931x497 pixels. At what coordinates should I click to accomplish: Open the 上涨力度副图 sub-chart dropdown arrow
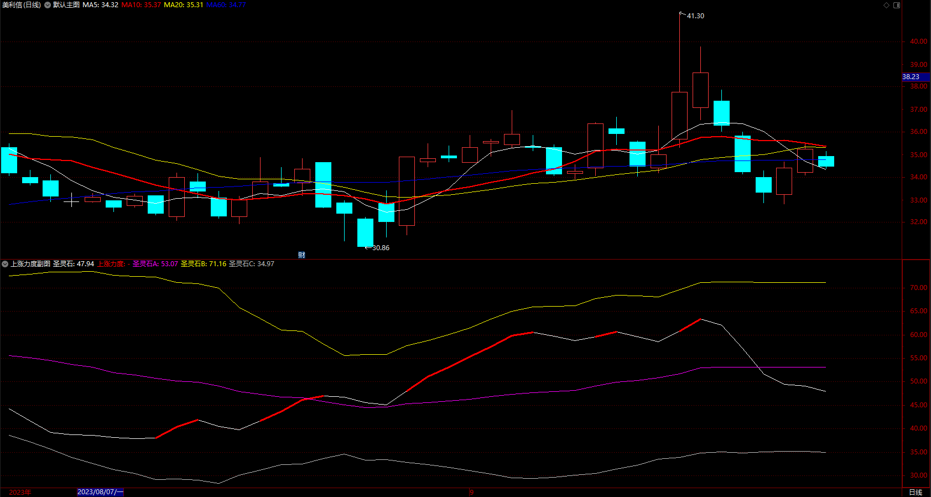tap(5, 264)
